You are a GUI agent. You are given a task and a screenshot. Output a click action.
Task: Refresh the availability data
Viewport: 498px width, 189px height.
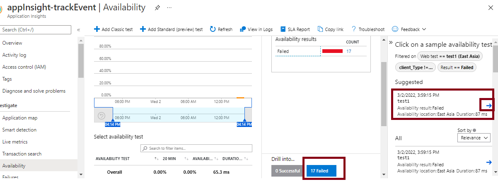coord(221,29)
